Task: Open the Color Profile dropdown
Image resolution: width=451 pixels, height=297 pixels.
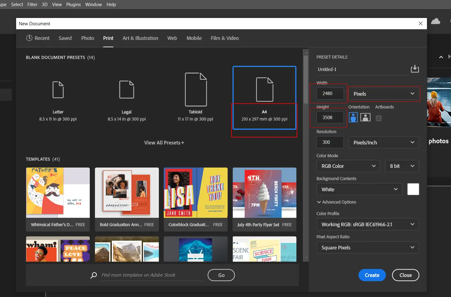Action: point(368,225)
